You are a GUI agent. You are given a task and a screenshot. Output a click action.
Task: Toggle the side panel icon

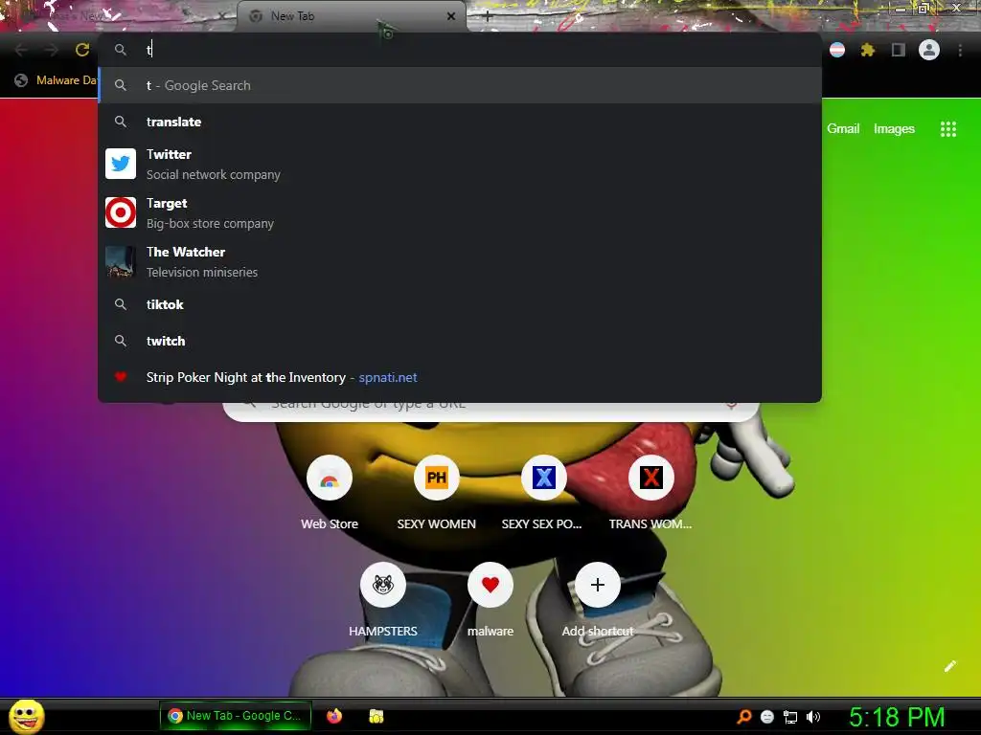(x=898, y=50)
